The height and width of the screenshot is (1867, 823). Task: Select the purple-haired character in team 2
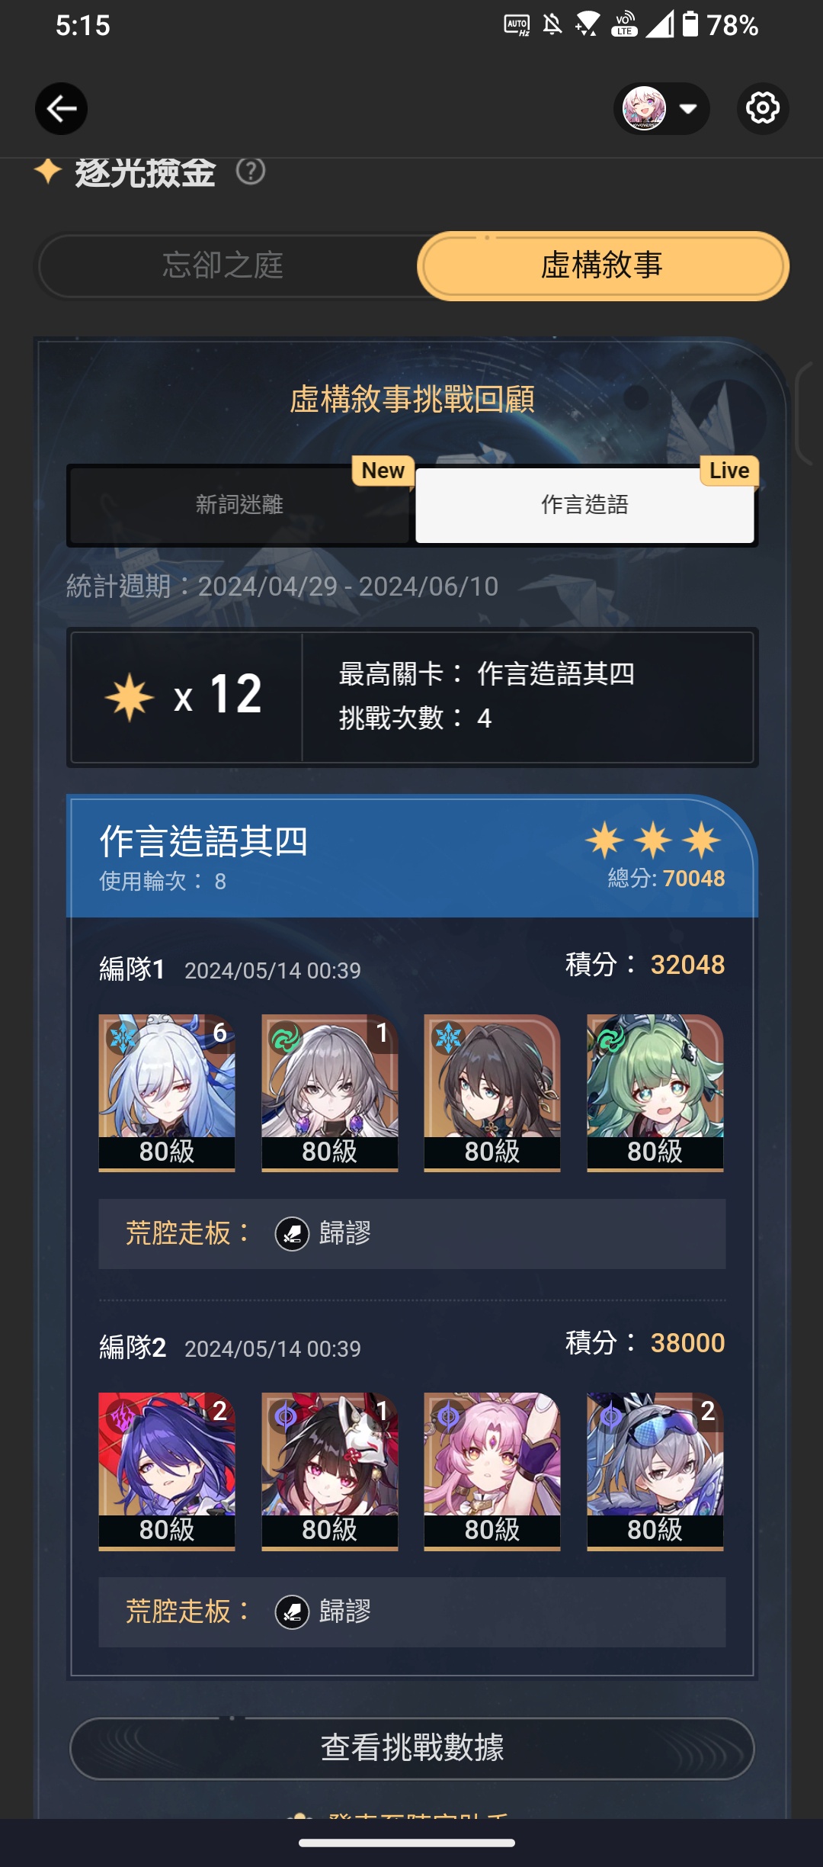[167, 1471]
